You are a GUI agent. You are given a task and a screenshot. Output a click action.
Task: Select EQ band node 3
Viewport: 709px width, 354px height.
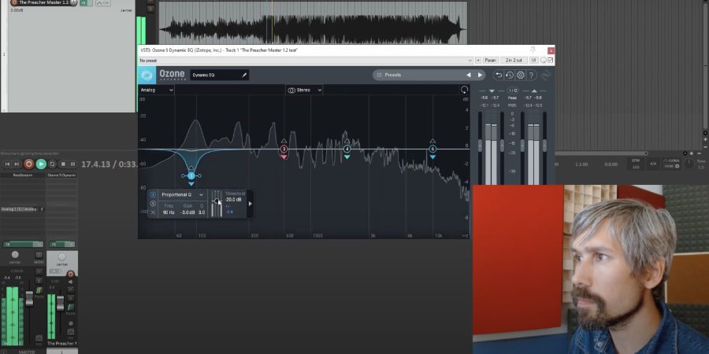[x=284, y=149]
